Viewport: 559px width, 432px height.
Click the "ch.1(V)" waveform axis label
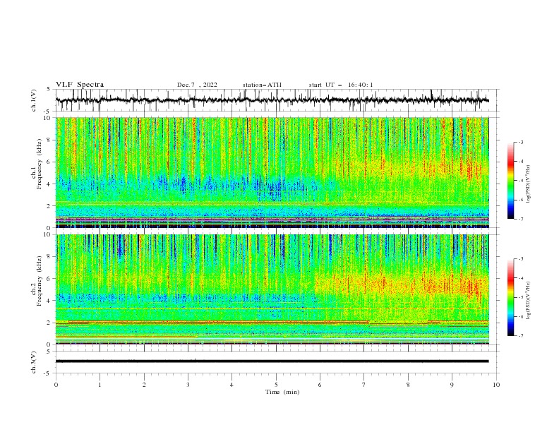coord(34,100)
